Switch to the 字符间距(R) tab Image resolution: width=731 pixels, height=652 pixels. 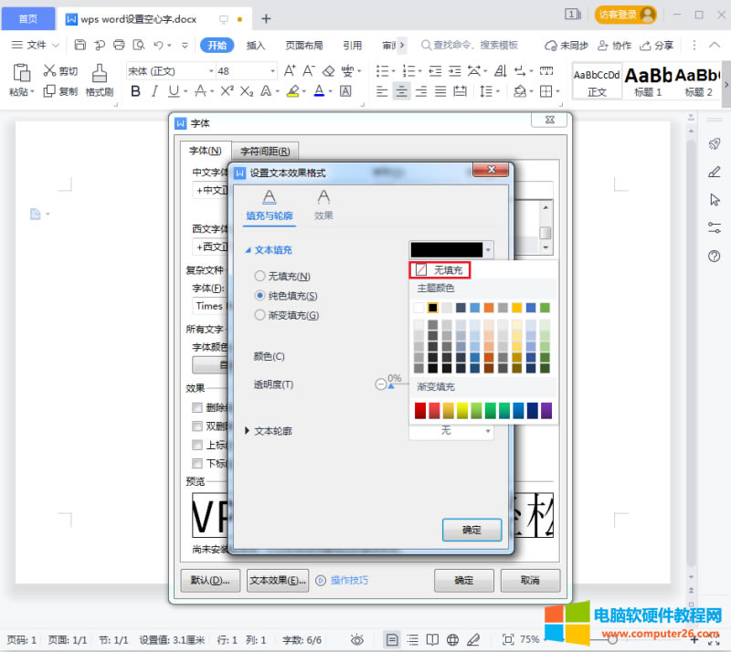click(x=265, y=152)
